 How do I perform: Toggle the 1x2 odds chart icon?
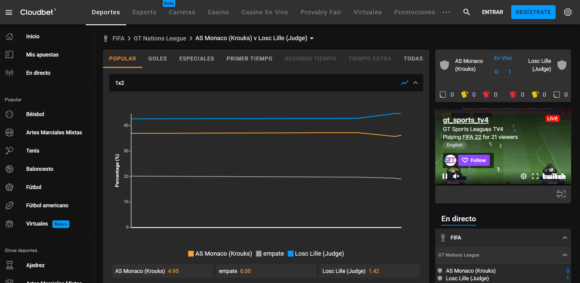point(404,83)
